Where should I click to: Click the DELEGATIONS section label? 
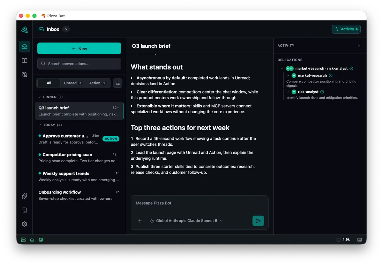point(290,60)
